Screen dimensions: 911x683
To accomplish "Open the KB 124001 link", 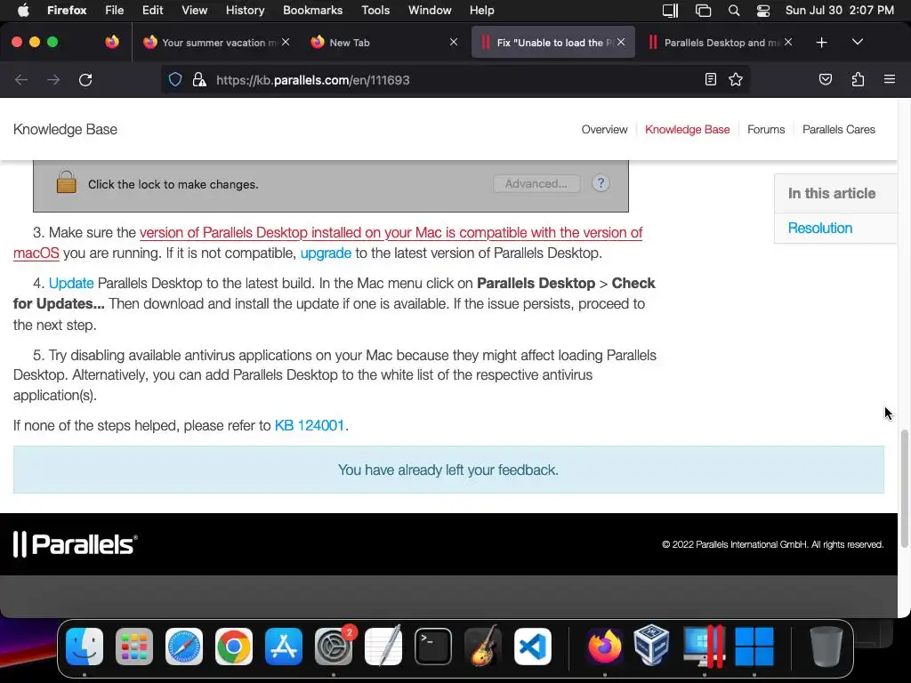I will (309, 426).
